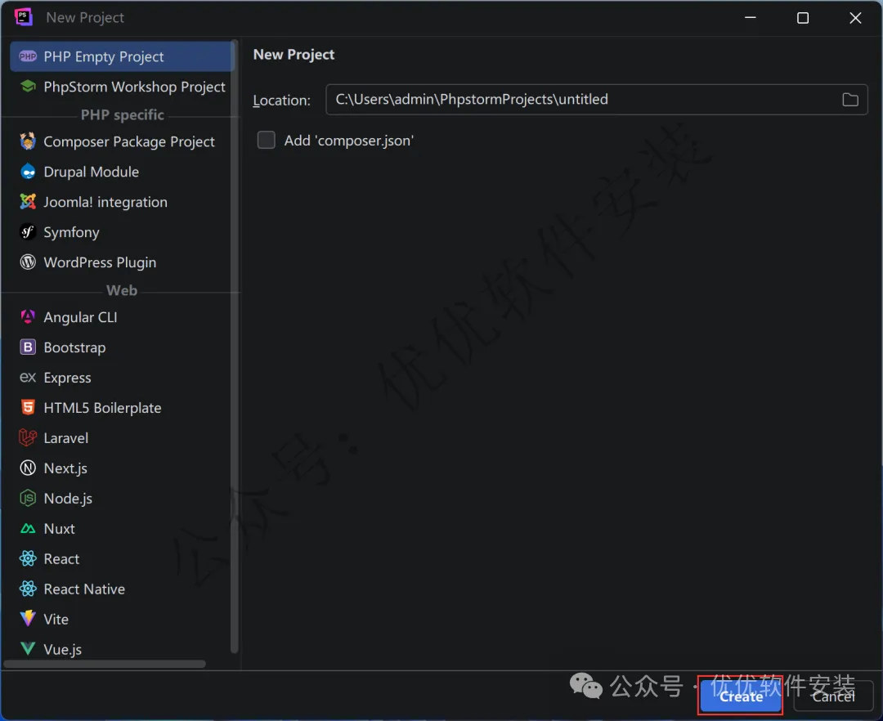The width and height of the screenshot is (883, 721).
Task: Choose PhpStorm Workshop Project entry
Action: tap(122, 87)
